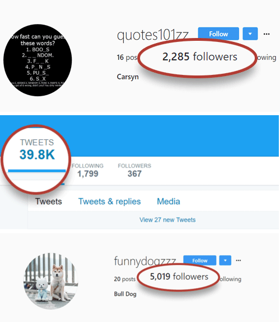Follow the quotes101zz account
The width and height of the screenshot is (280, 322).
click(x=218, y=34)
